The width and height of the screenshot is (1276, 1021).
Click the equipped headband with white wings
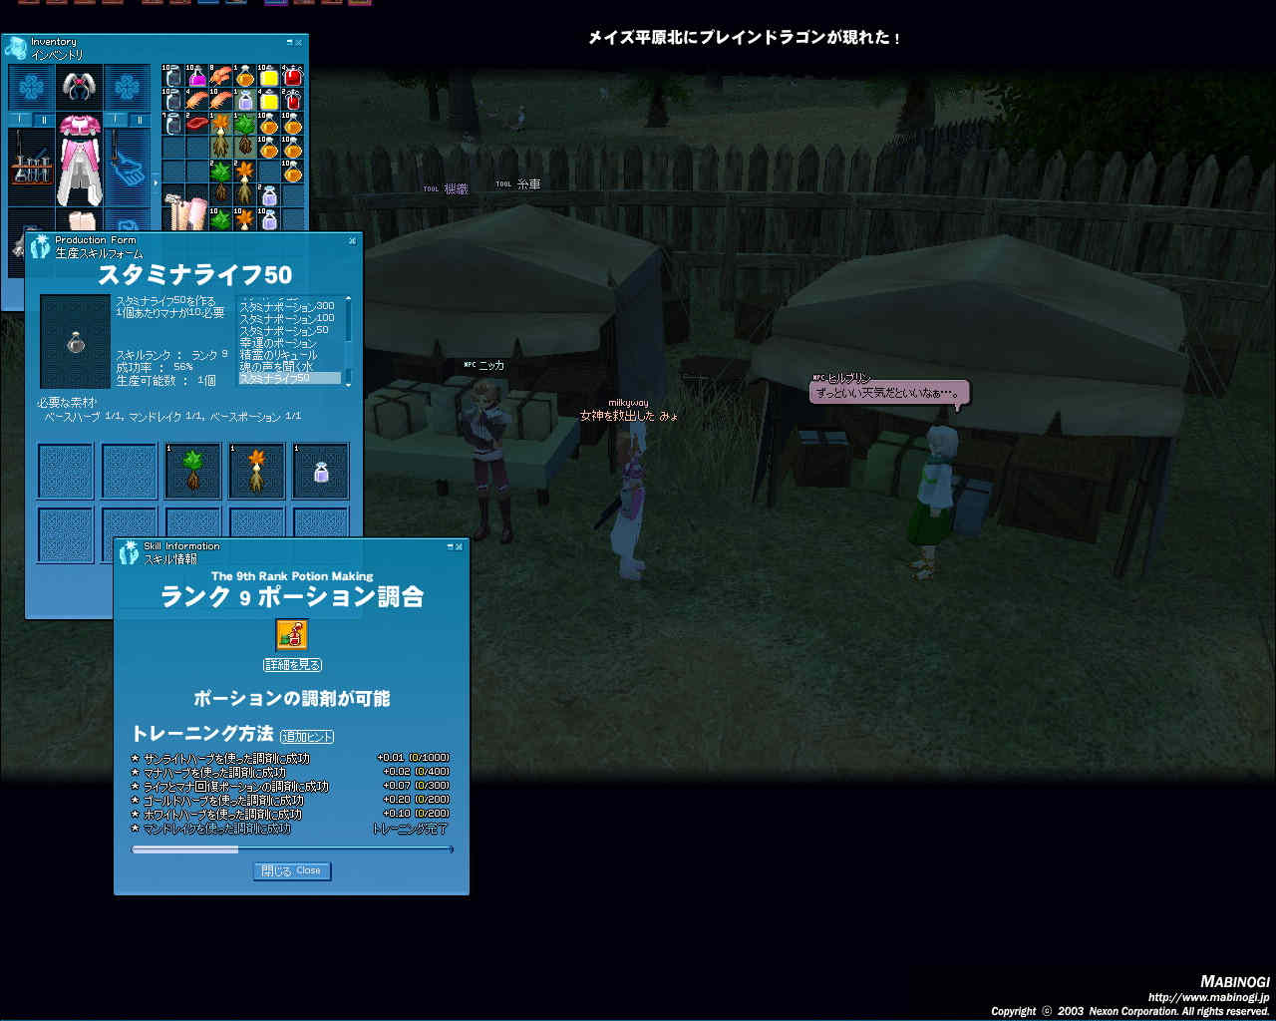tap(80, 88)
